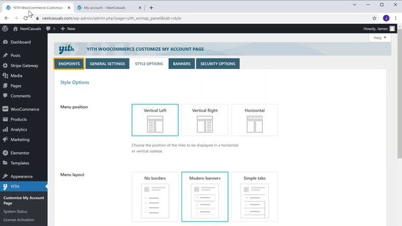The image size is (402, 226).
Task: Click the WordPress logo in admin bar
Action: pyautogui.click(x=5, y=29)
